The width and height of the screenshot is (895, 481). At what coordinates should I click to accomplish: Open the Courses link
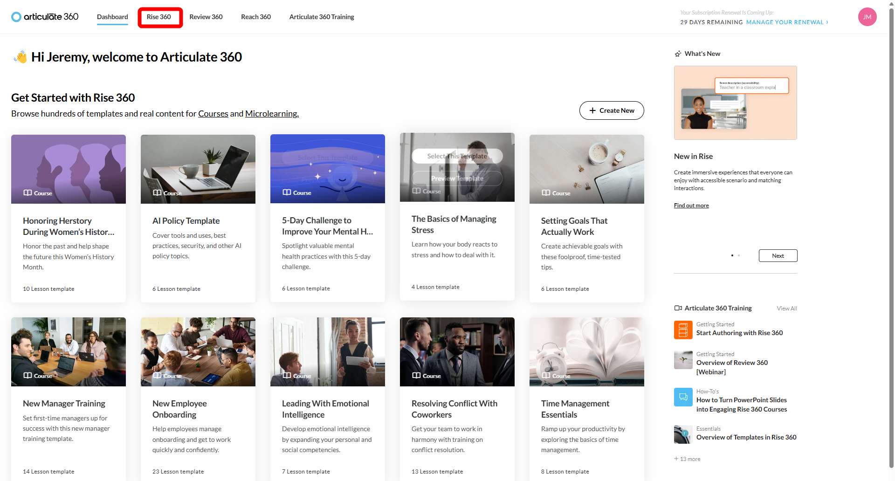[213, 114]
